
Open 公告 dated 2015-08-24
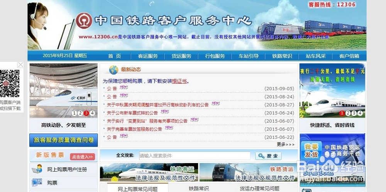[112, 97]
